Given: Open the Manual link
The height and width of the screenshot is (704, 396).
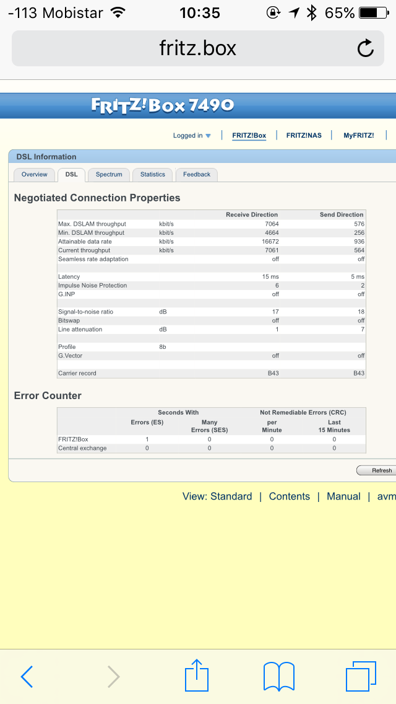Looking at the screenshot, I should tap(343, 496).
